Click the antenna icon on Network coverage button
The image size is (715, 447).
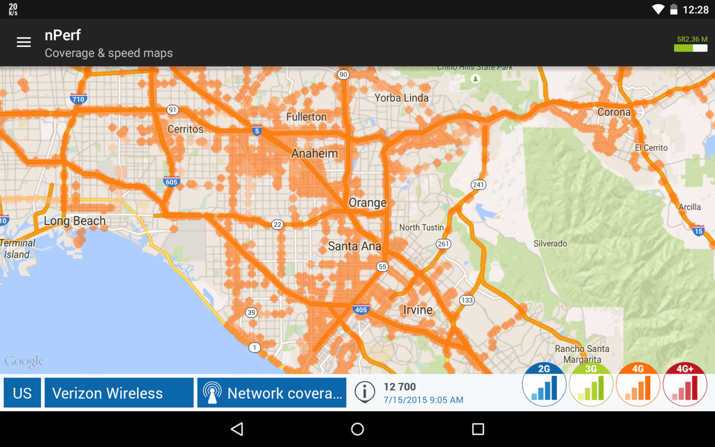(x=213, y=393)
